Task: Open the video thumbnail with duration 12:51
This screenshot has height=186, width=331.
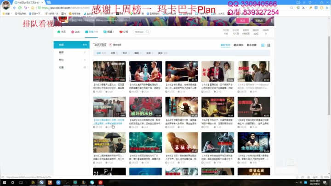Action: pyautogui.click(x=254, y=107)
